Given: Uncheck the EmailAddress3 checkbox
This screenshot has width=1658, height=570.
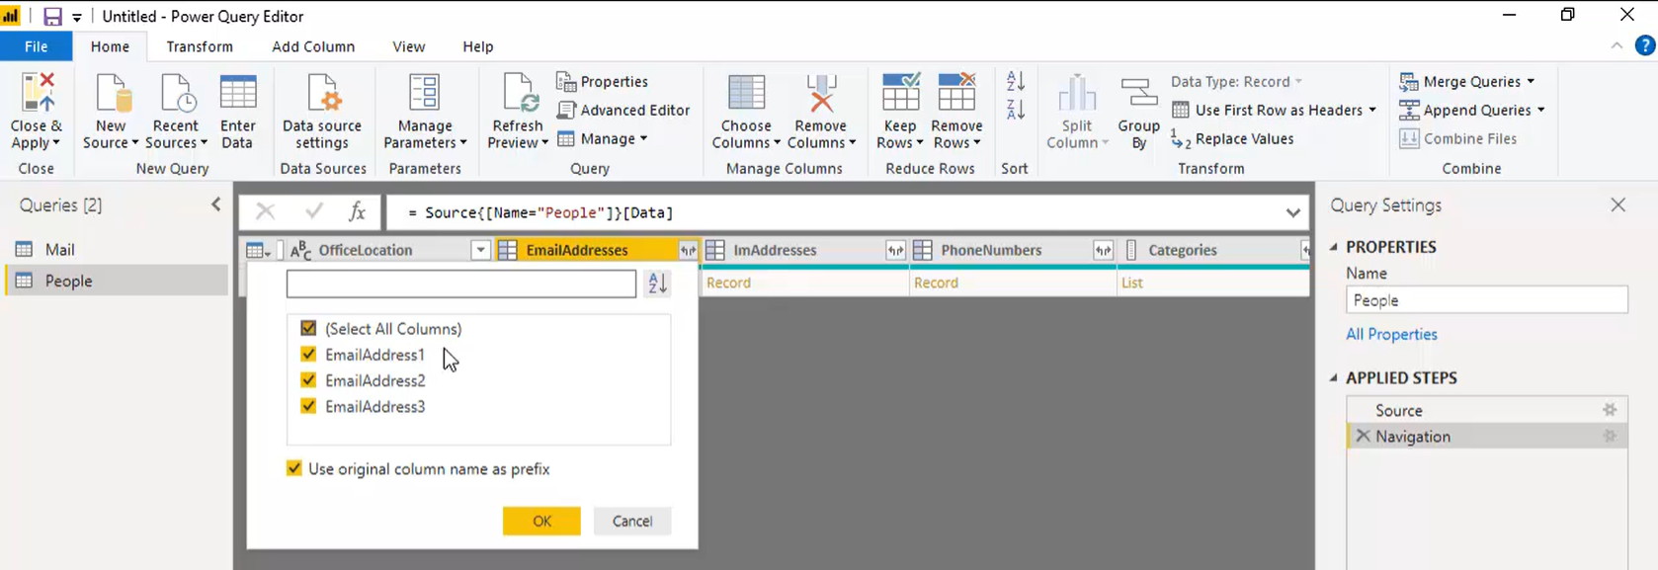Looking at the screenshot, I should coord(308,405).
